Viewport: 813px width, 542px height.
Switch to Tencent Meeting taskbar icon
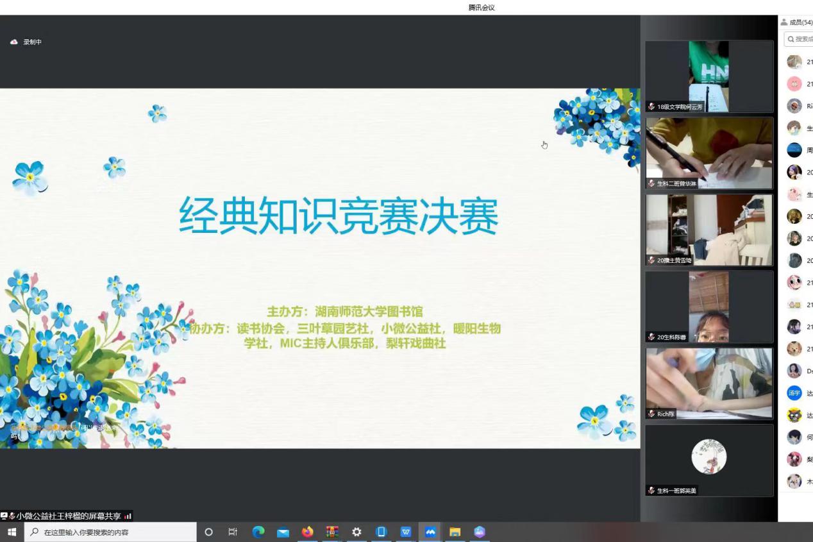point(430,532)
